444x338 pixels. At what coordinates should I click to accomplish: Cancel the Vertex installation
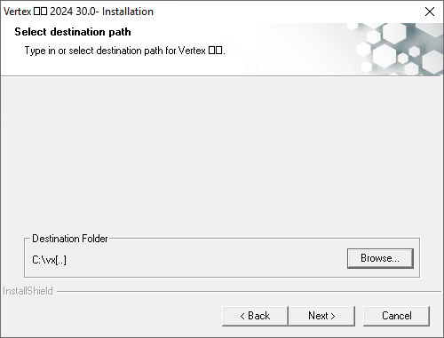coord(396,316)
